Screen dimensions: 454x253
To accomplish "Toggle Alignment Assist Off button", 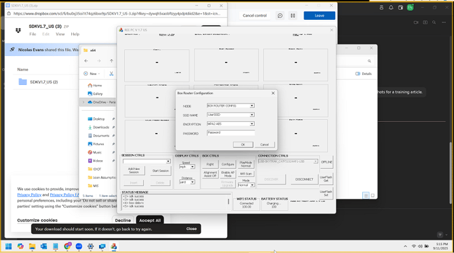I will [x=211, y=174].
